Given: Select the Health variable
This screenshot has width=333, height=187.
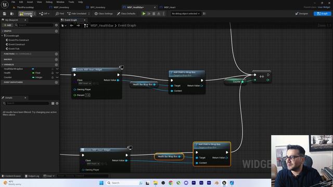Looking at the screenshot, I should pyautogui.click(x=7, y=73).
